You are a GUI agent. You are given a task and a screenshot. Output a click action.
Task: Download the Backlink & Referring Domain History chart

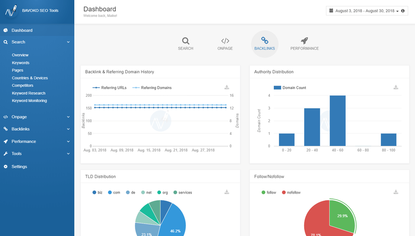(x=227, y=87)
